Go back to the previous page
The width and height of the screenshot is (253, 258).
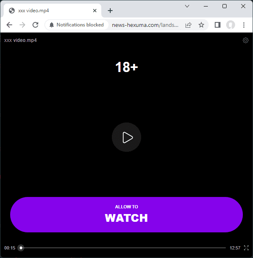(x=9, y=25)
